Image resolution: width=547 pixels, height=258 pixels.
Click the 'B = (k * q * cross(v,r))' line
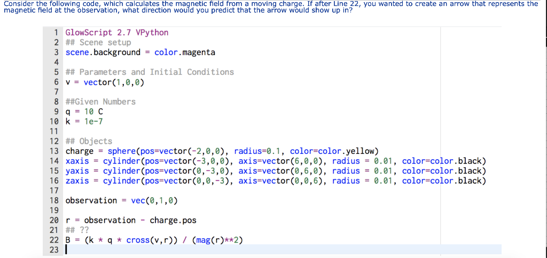click(x=154, y=240)
